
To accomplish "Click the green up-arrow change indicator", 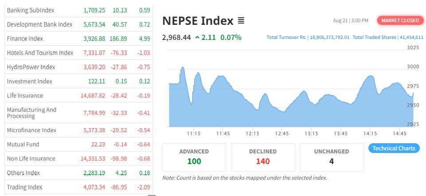I will click(x=197, y=38).
